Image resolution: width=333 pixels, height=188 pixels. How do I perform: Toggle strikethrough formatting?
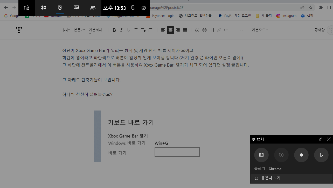click(x=136, y=30)
